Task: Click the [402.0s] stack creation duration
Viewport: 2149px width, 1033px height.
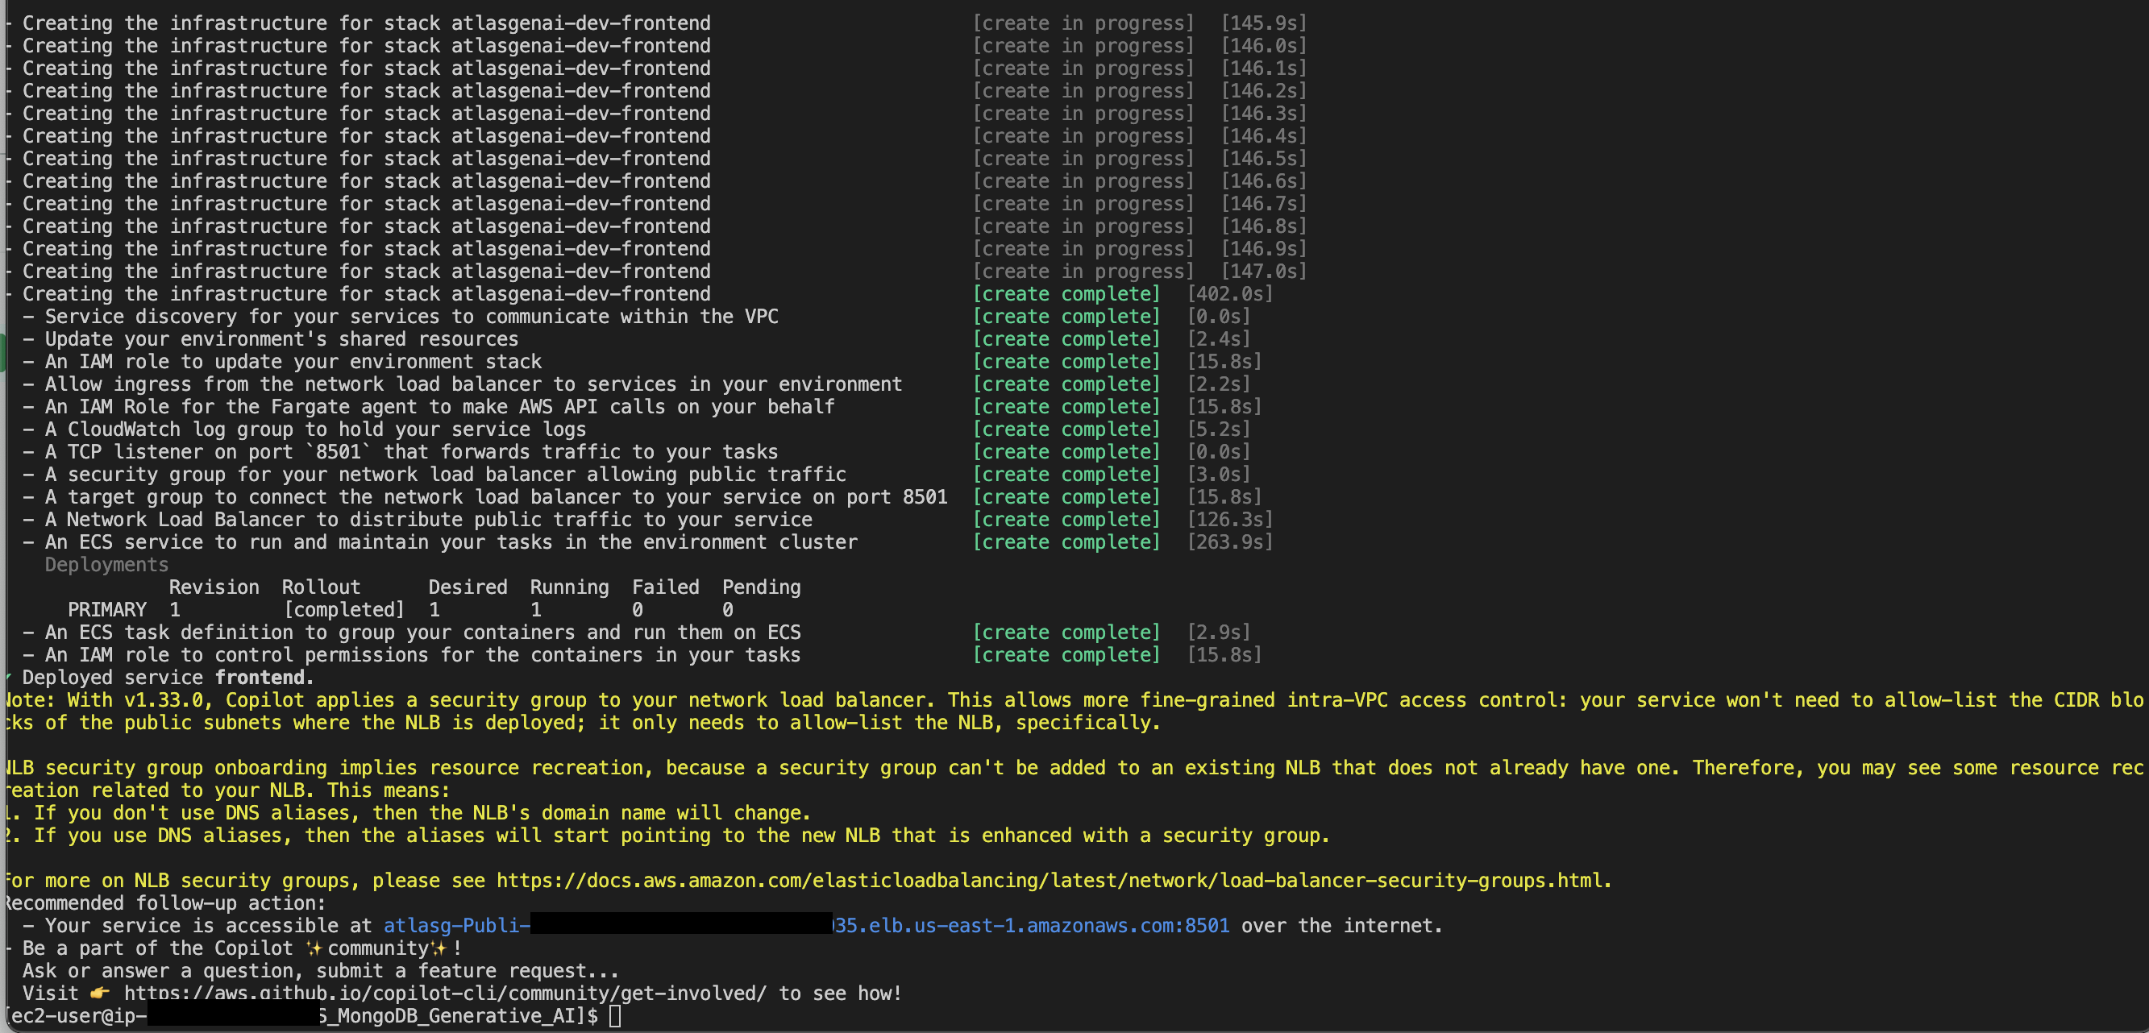Action: coord(1229,294)
